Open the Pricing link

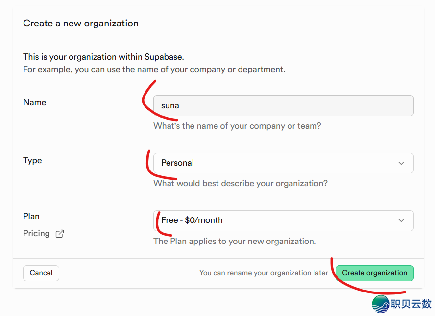point(36,233)
